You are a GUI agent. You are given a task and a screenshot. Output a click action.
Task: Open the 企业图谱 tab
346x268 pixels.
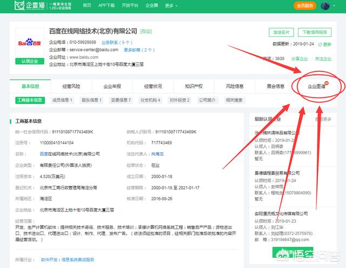coord(316,87)
